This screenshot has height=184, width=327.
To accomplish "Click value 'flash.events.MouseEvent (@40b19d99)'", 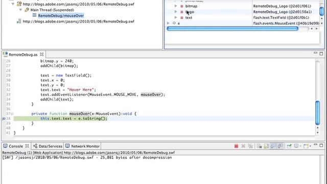I will [x=286, y=24].
